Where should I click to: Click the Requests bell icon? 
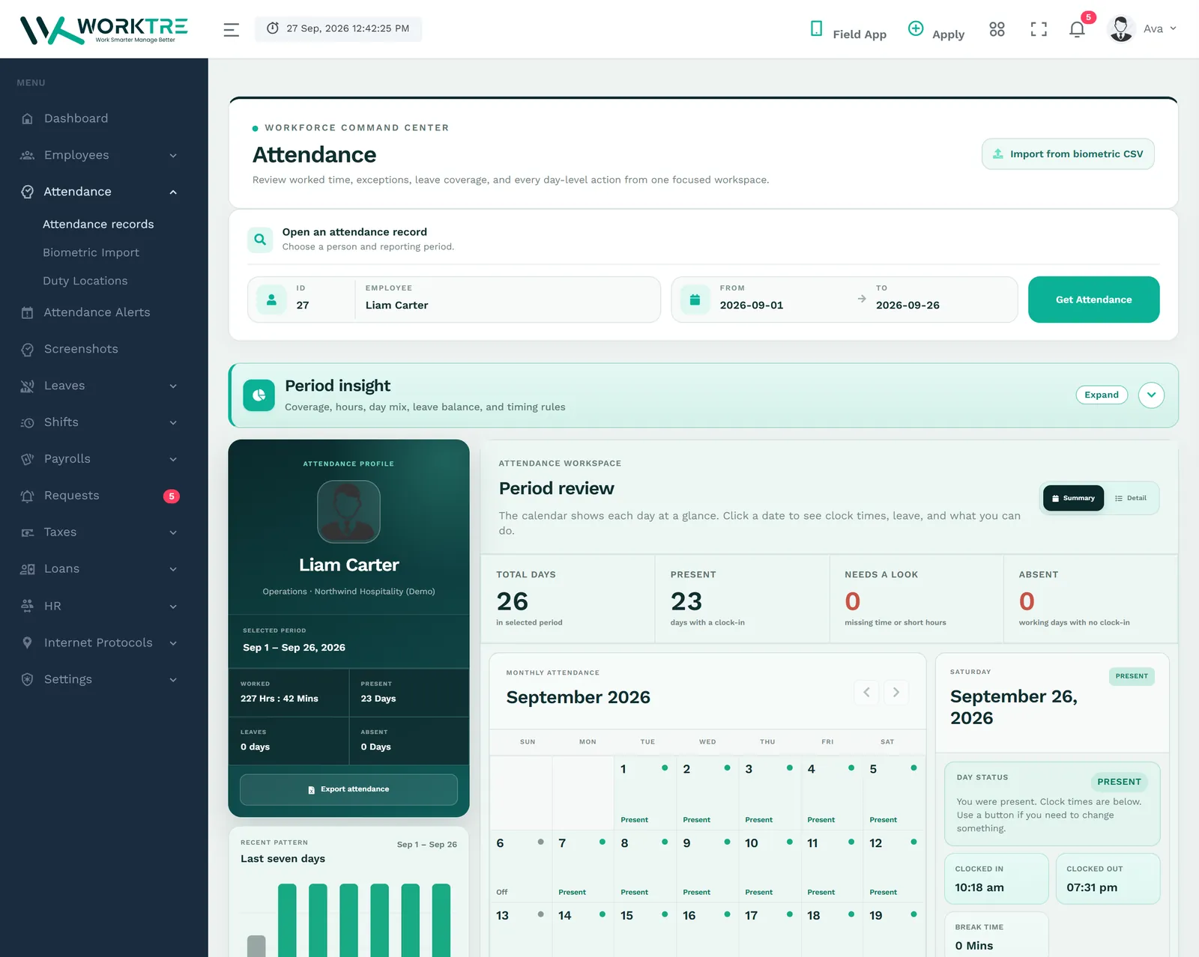tap(28, 496)
